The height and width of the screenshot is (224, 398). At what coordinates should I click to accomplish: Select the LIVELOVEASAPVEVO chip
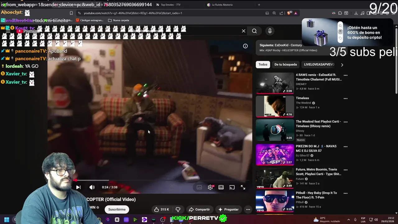point(319,64)
